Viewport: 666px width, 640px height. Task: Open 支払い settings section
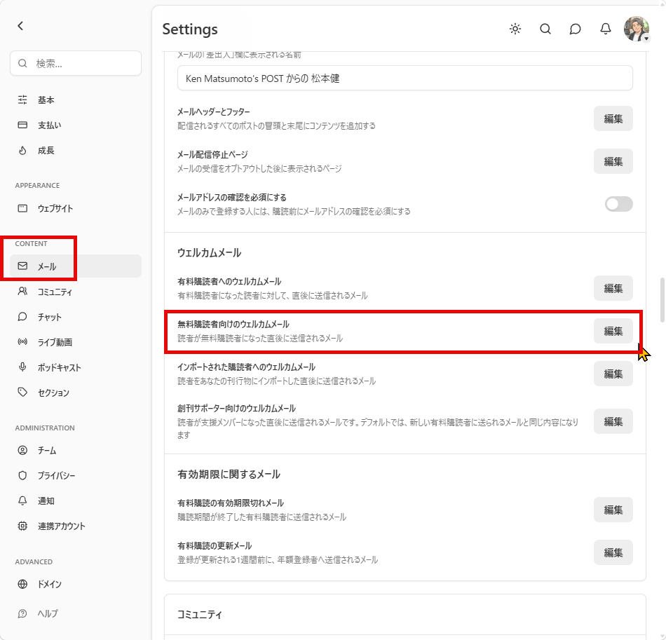pyautogui.click(x=76, y=125)
